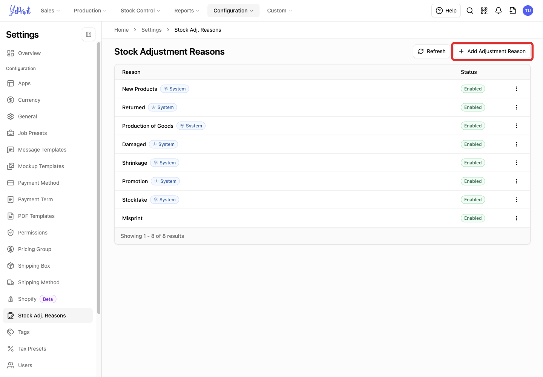Click the document export icon in top bar
The width and height of the screenshot is (543, 377).
pos(513,11)
